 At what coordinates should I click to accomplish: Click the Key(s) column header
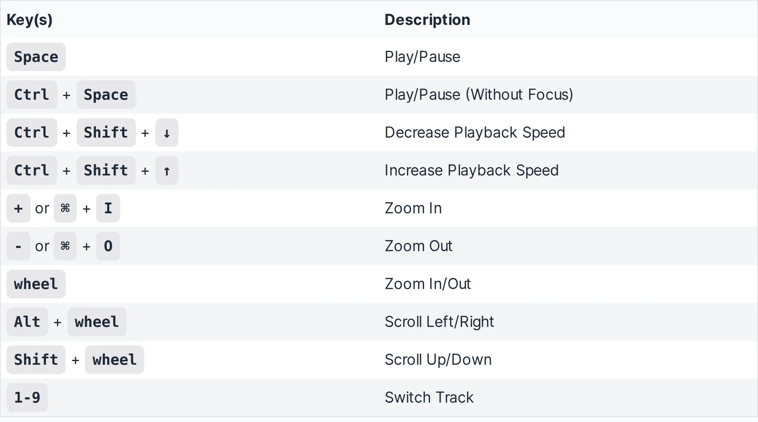(30, 20)
